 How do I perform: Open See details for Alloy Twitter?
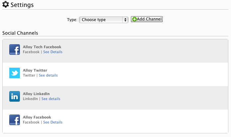click(48, 75)
